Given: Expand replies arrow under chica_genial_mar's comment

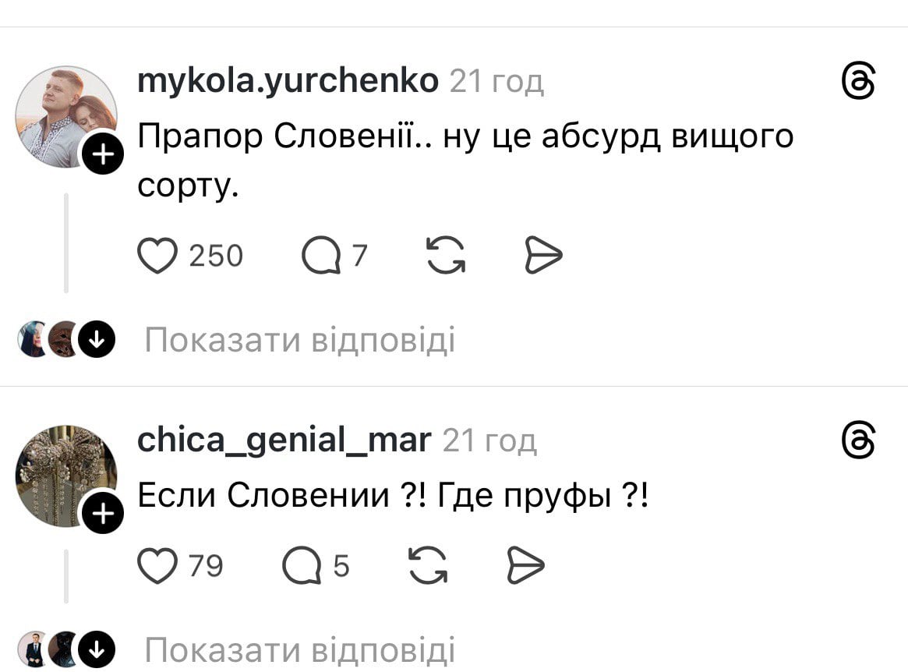Looking at the screenshot, I should [97, 649].
